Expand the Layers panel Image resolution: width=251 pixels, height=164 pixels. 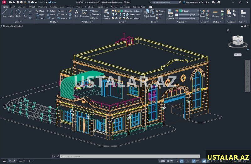click(122, 22)
